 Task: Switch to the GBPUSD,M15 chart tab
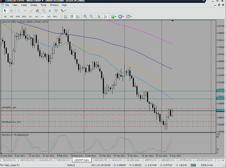pyautogui.click(x=27, y=160)
